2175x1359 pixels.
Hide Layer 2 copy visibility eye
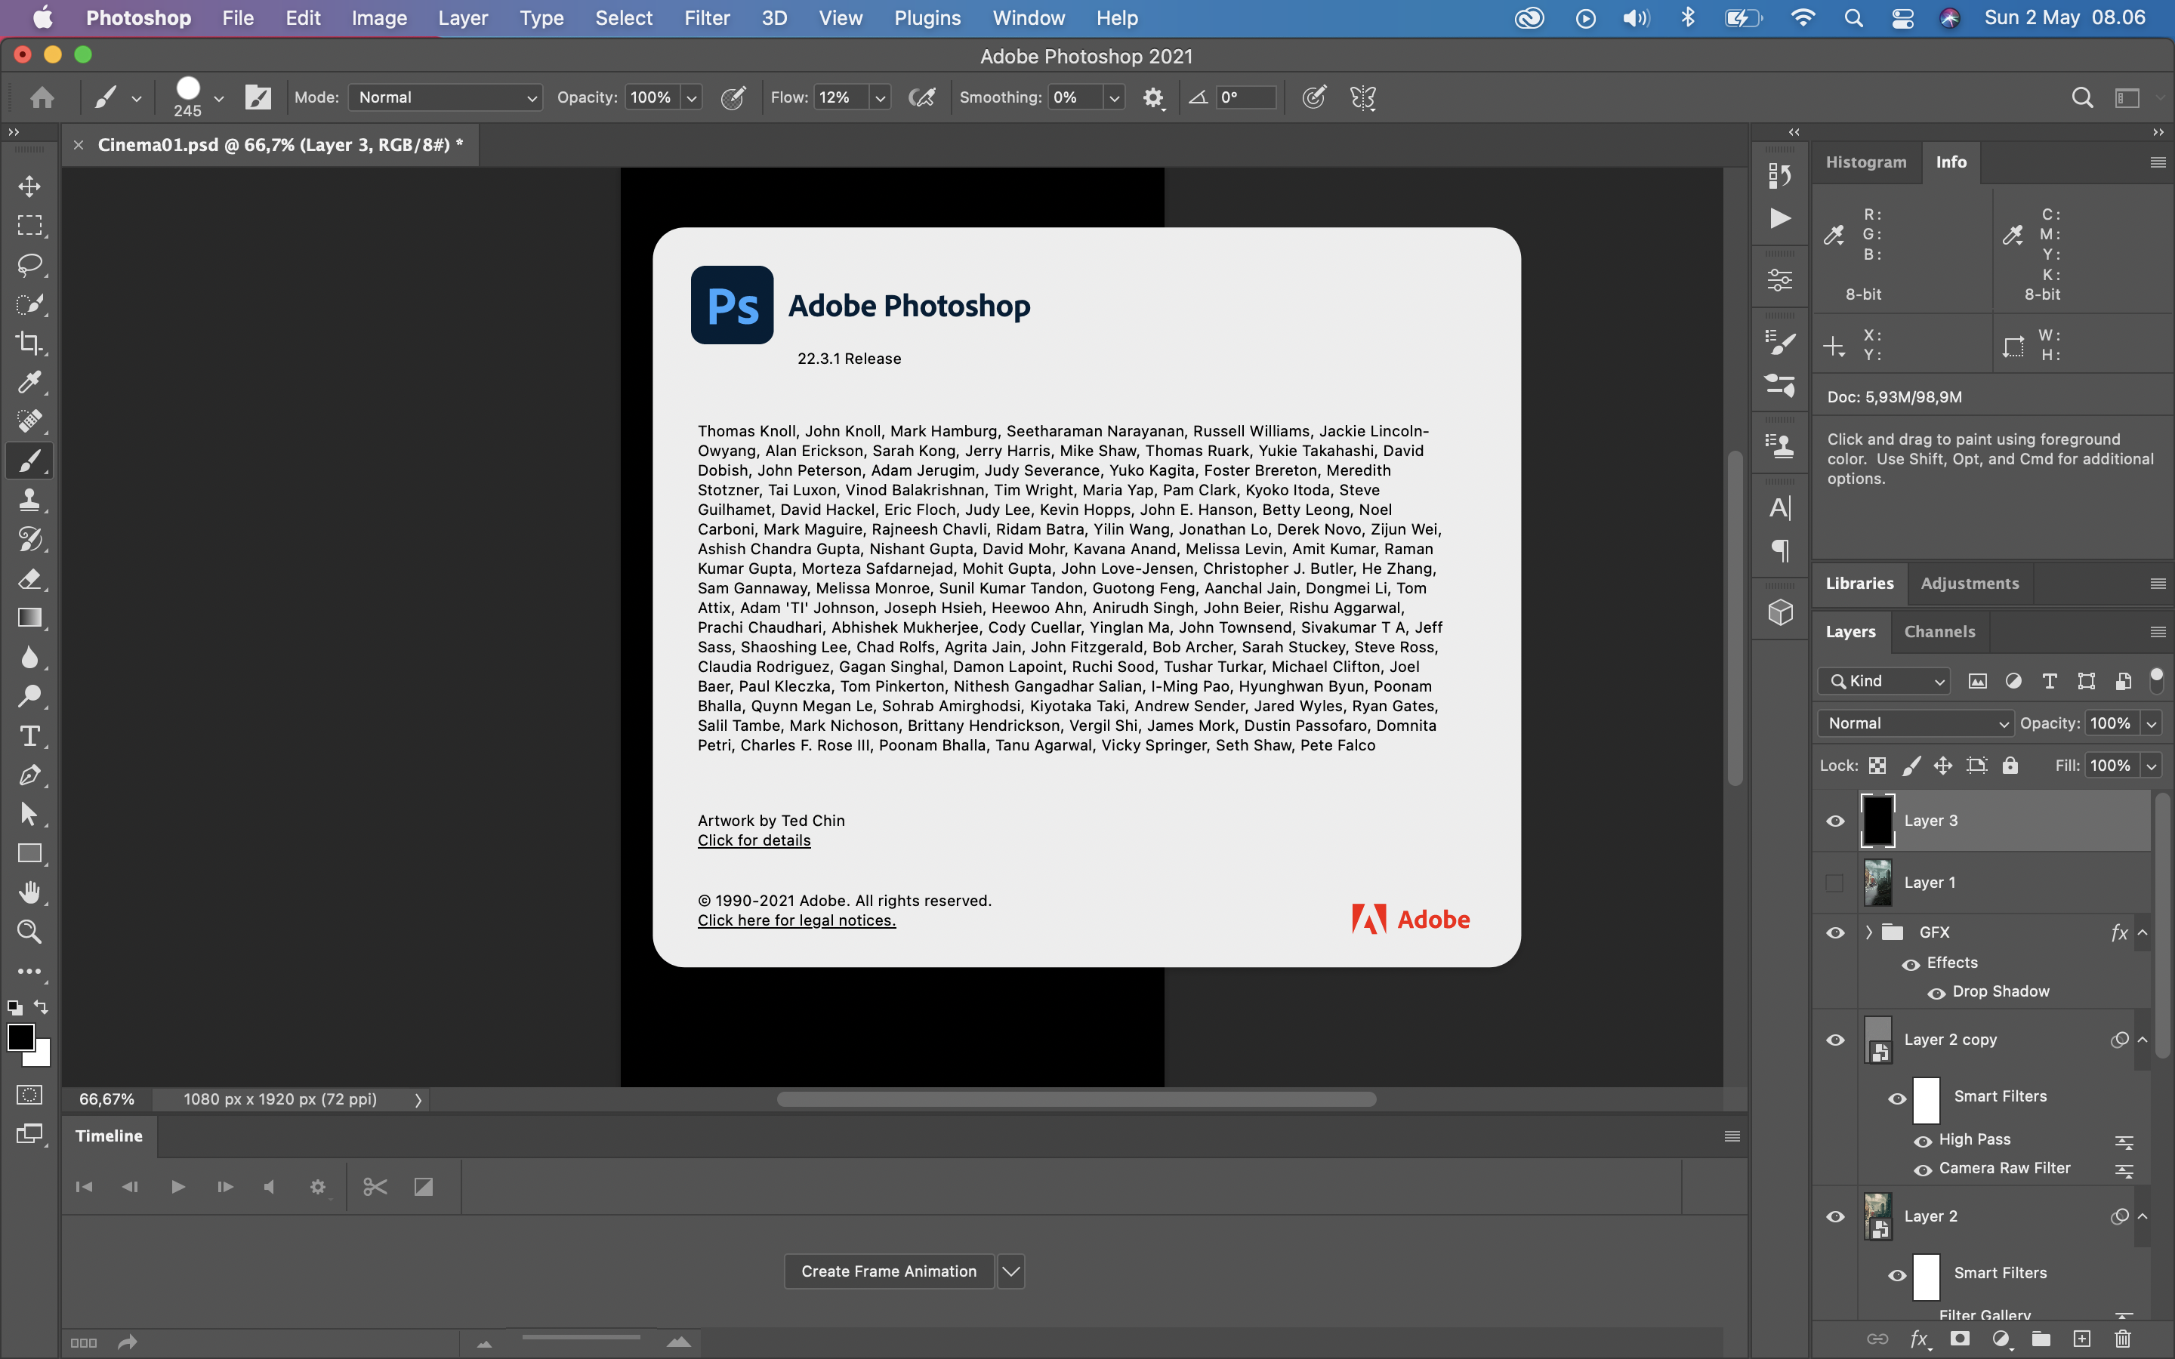point(1835,1040)
